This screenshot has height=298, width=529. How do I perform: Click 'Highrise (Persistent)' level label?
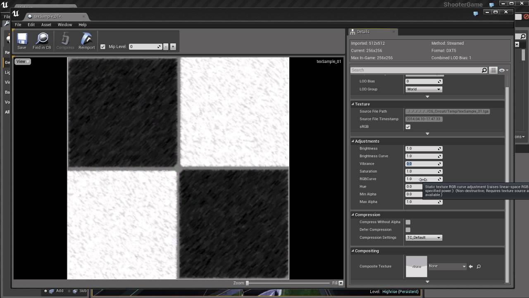click(x=400, y=292)
